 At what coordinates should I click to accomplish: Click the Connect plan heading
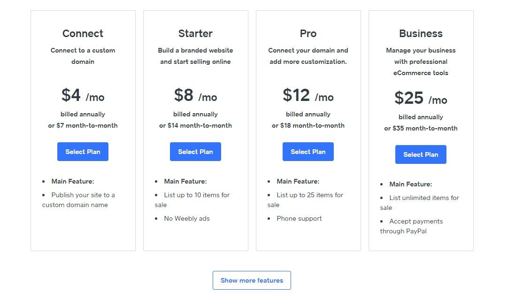tap(83, 33)
